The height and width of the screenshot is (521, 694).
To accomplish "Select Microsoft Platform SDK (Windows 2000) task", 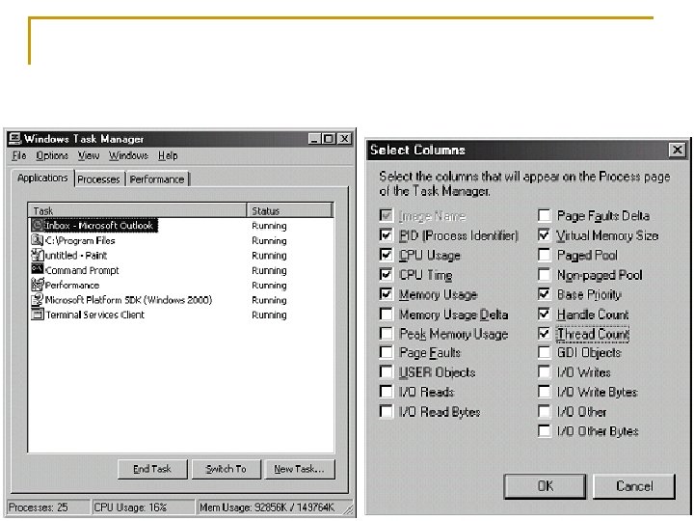I will pyautogui.click(x=180, y=300).
